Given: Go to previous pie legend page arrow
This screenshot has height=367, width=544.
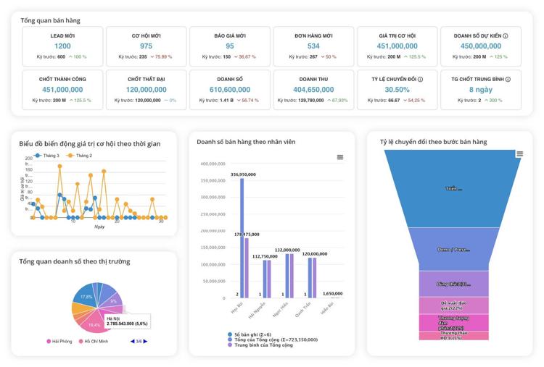Looking at the screenshot, I should [x=132, y=341].
